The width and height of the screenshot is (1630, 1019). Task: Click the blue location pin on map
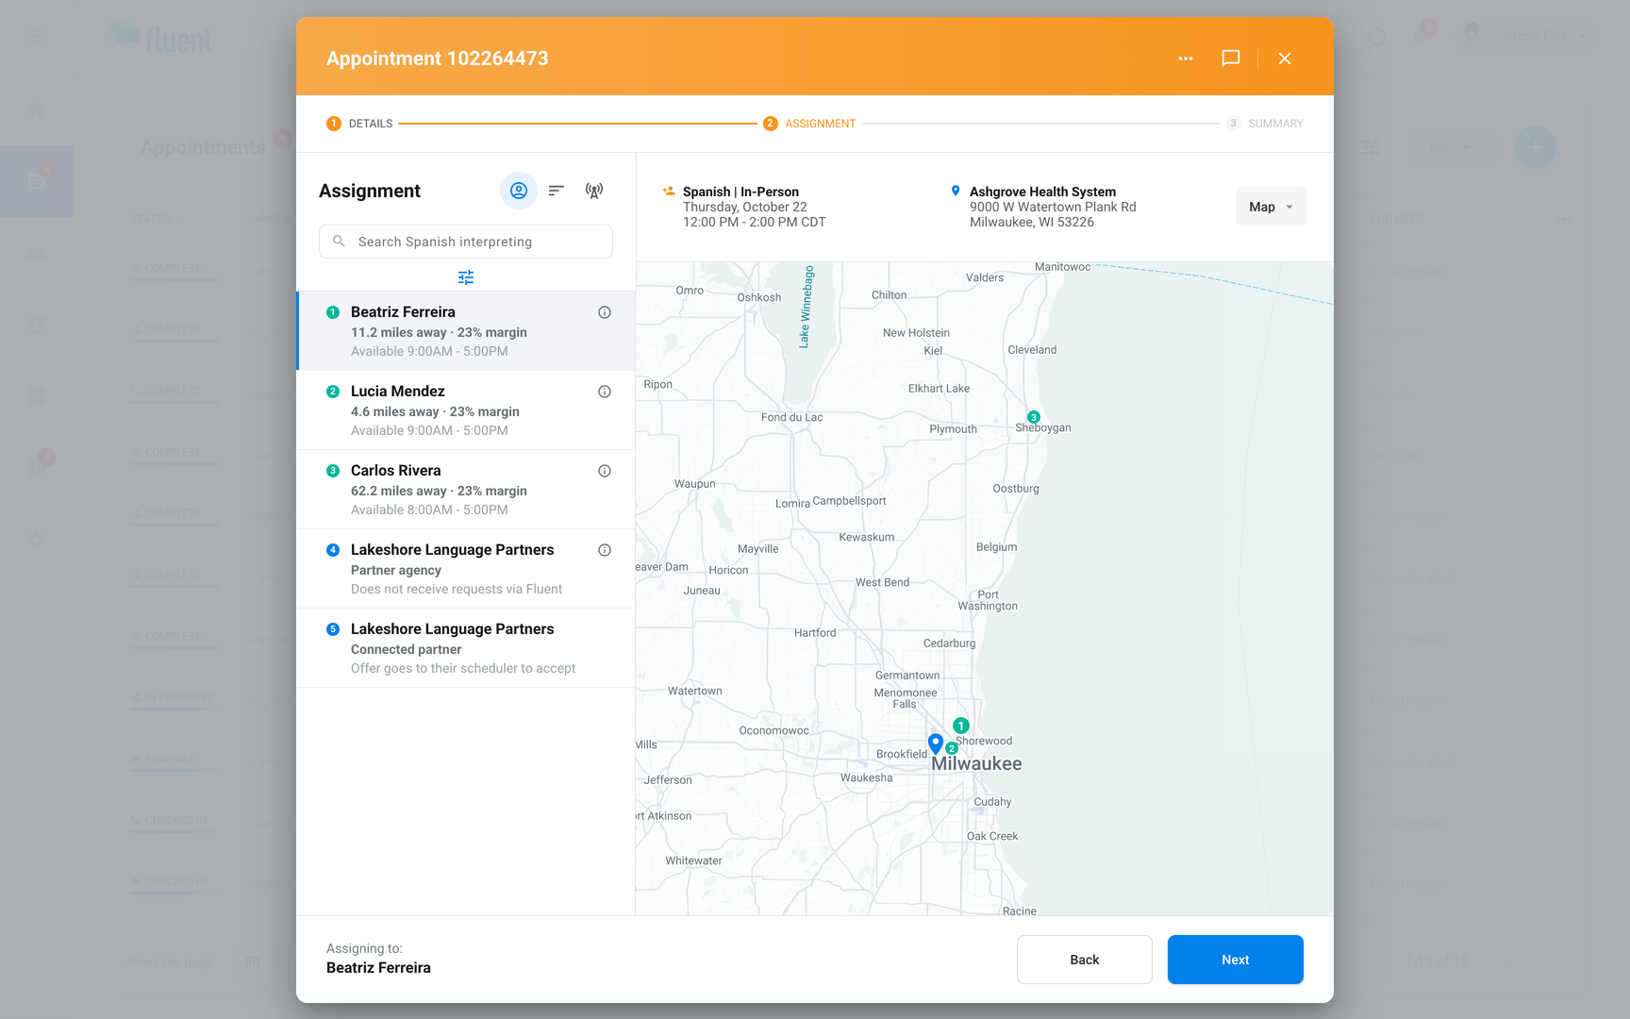click(936, 743)
